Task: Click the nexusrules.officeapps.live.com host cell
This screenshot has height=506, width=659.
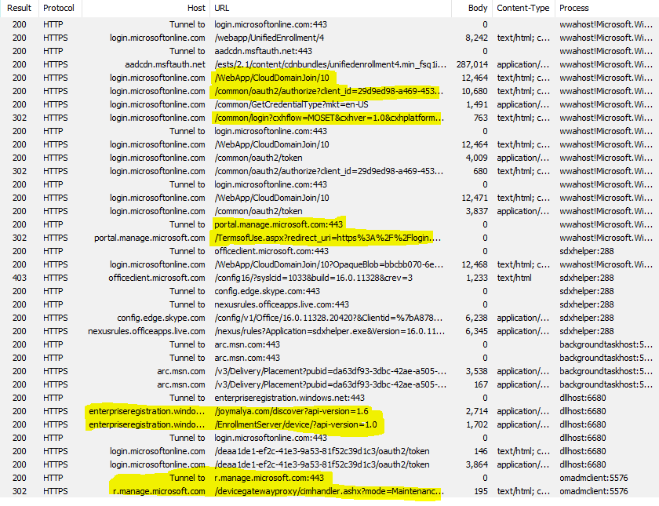Action: click(x=147, y=331)
